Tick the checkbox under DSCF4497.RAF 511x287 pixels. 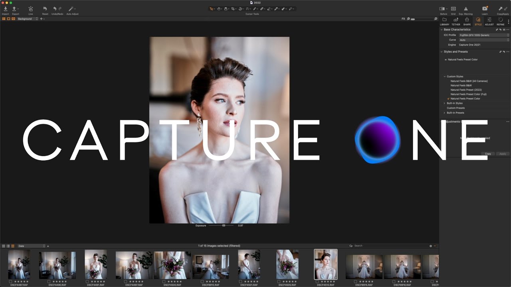pos(125,281)
